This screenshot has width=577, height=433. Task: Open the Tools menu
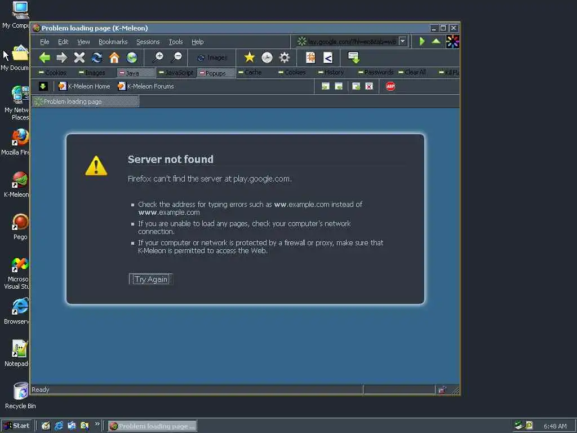(176, 42)
